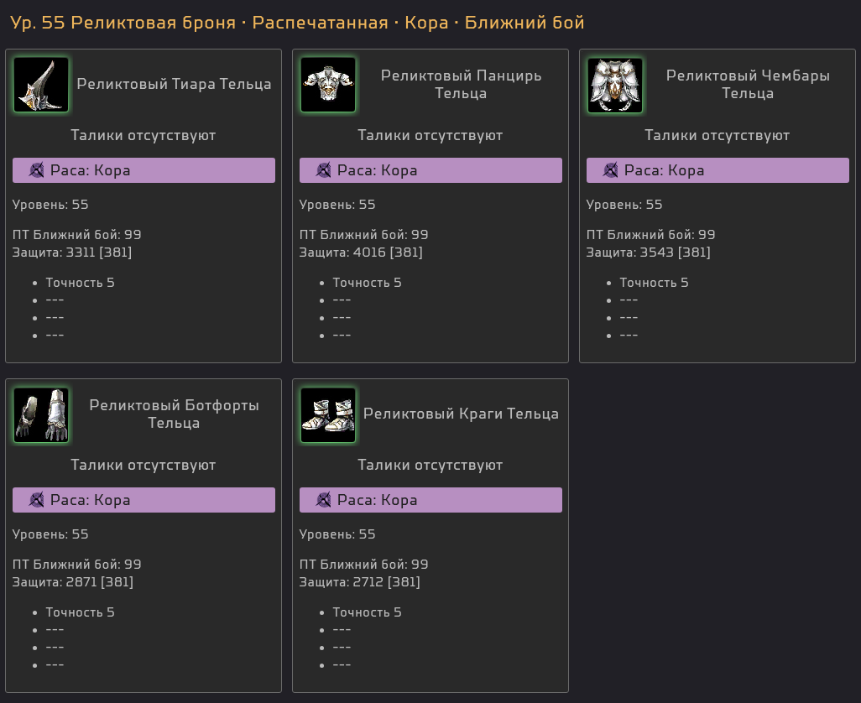Select the Раса: Кора bar in Тиара card
Screen dimensions: 861x703
[143, 170]
